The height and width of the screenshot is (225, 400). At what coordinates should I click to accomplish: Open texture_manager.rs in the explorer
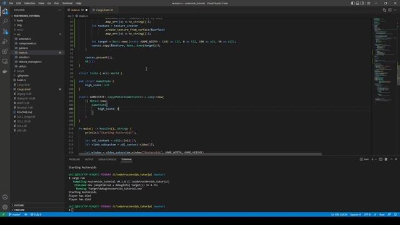click(x=30, y=62)
